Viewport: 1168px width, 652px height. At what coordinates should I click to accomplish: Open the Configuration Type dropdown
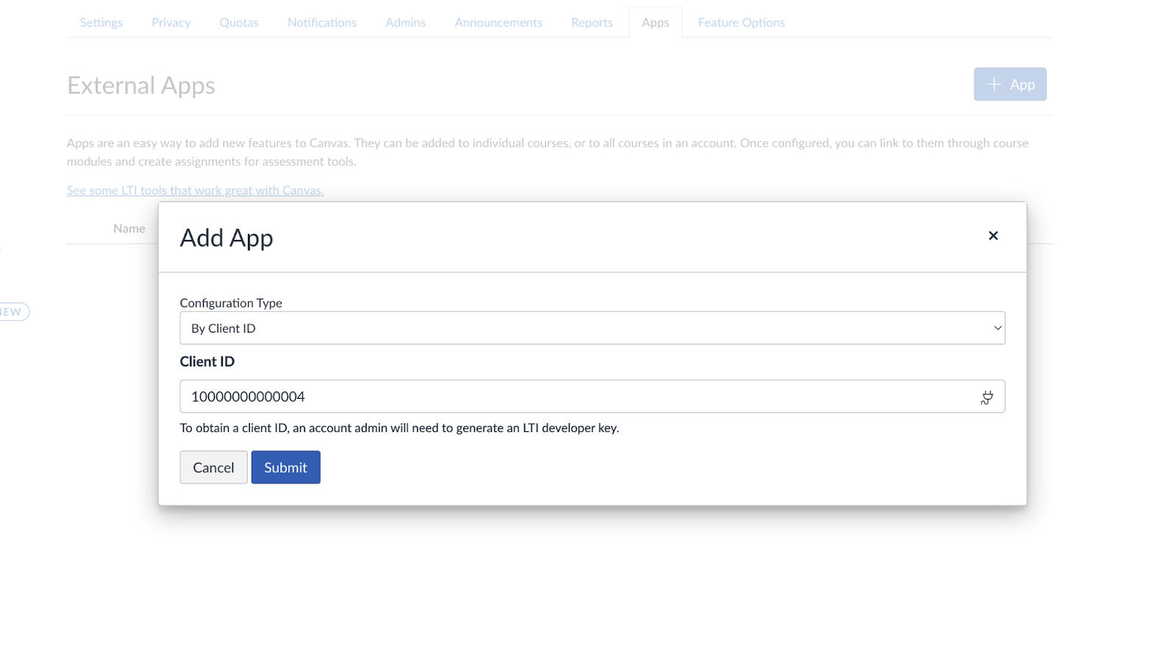click(x=592, y=328)
